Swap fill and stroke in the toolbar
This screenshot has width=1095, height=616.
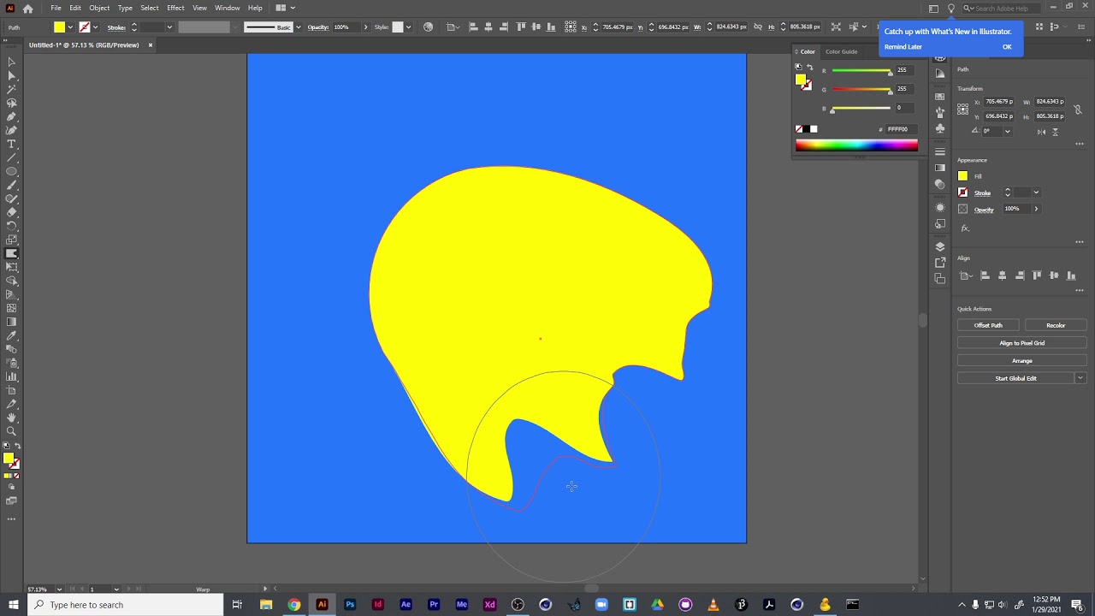18,447
